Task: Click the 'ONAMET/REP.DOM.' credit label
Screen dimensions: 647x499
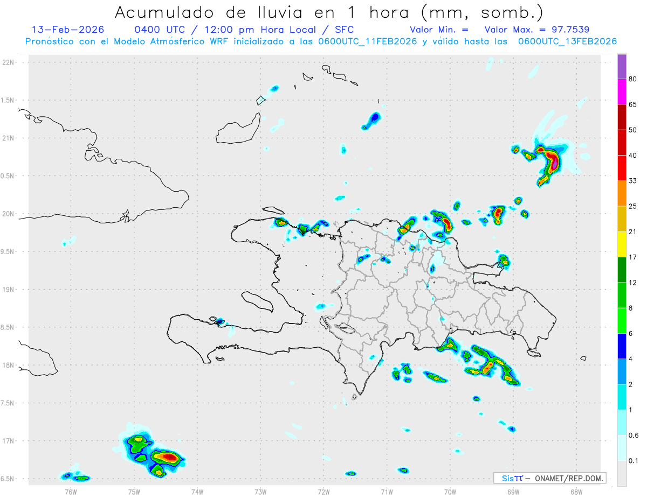Action: (570, 478)
